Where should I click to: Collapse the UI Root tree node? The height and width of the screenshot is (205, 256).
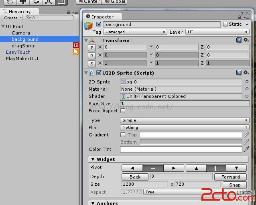coord(3,26)
